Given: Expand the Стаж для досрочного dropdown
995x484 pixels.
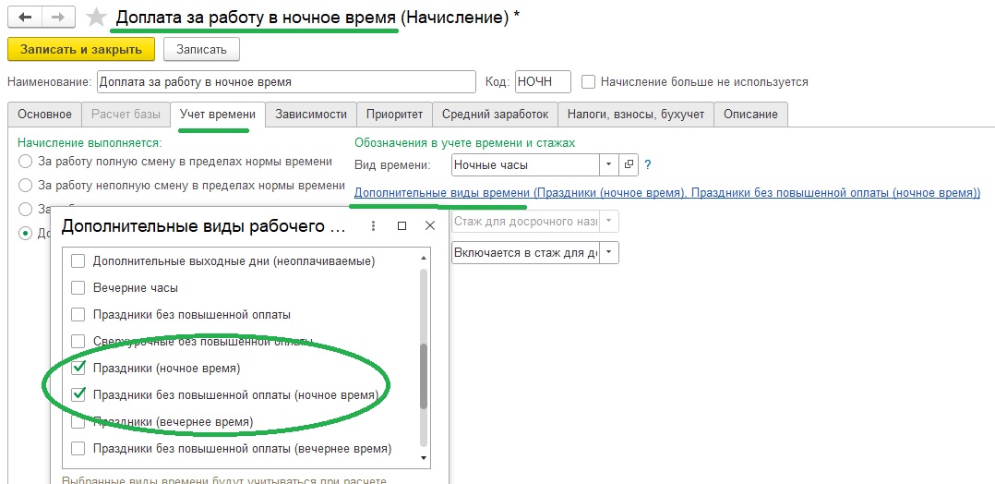Looking at the screenshot, I should click(608, 222).
